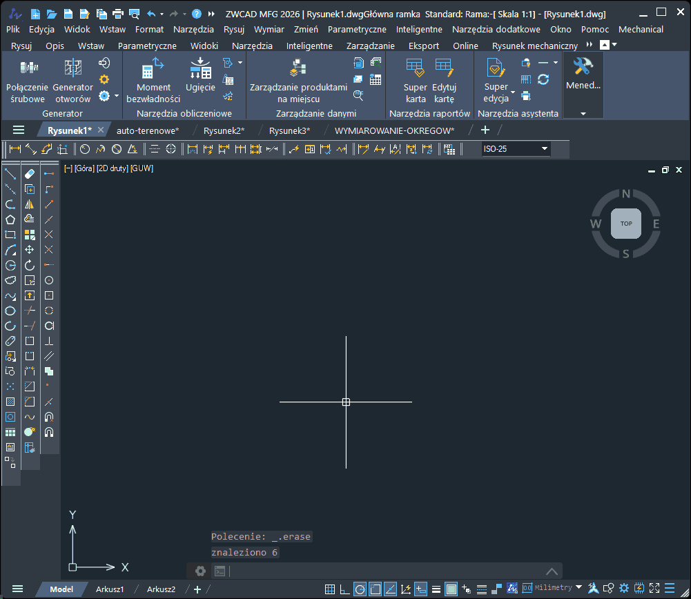691x599 pixels.
Task: Open the Milimetry units dropdown
Action: click(578, 587)
